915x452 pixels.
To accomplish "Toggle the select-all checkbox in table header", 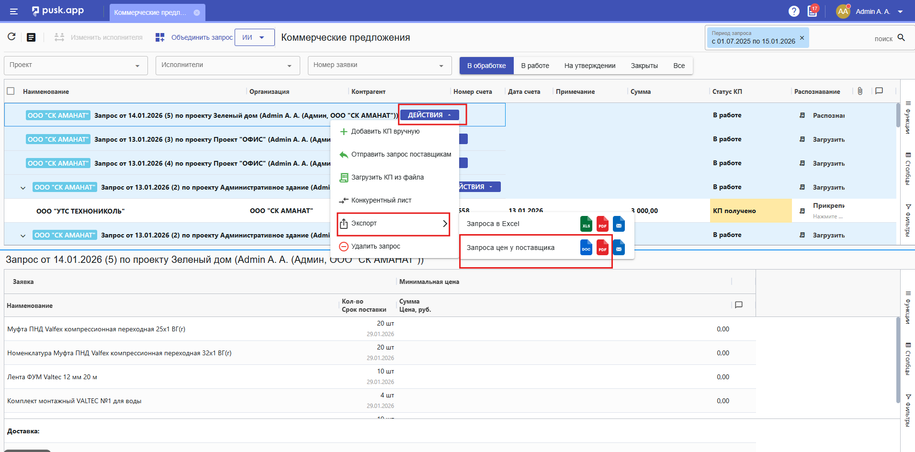I will 11,91.
